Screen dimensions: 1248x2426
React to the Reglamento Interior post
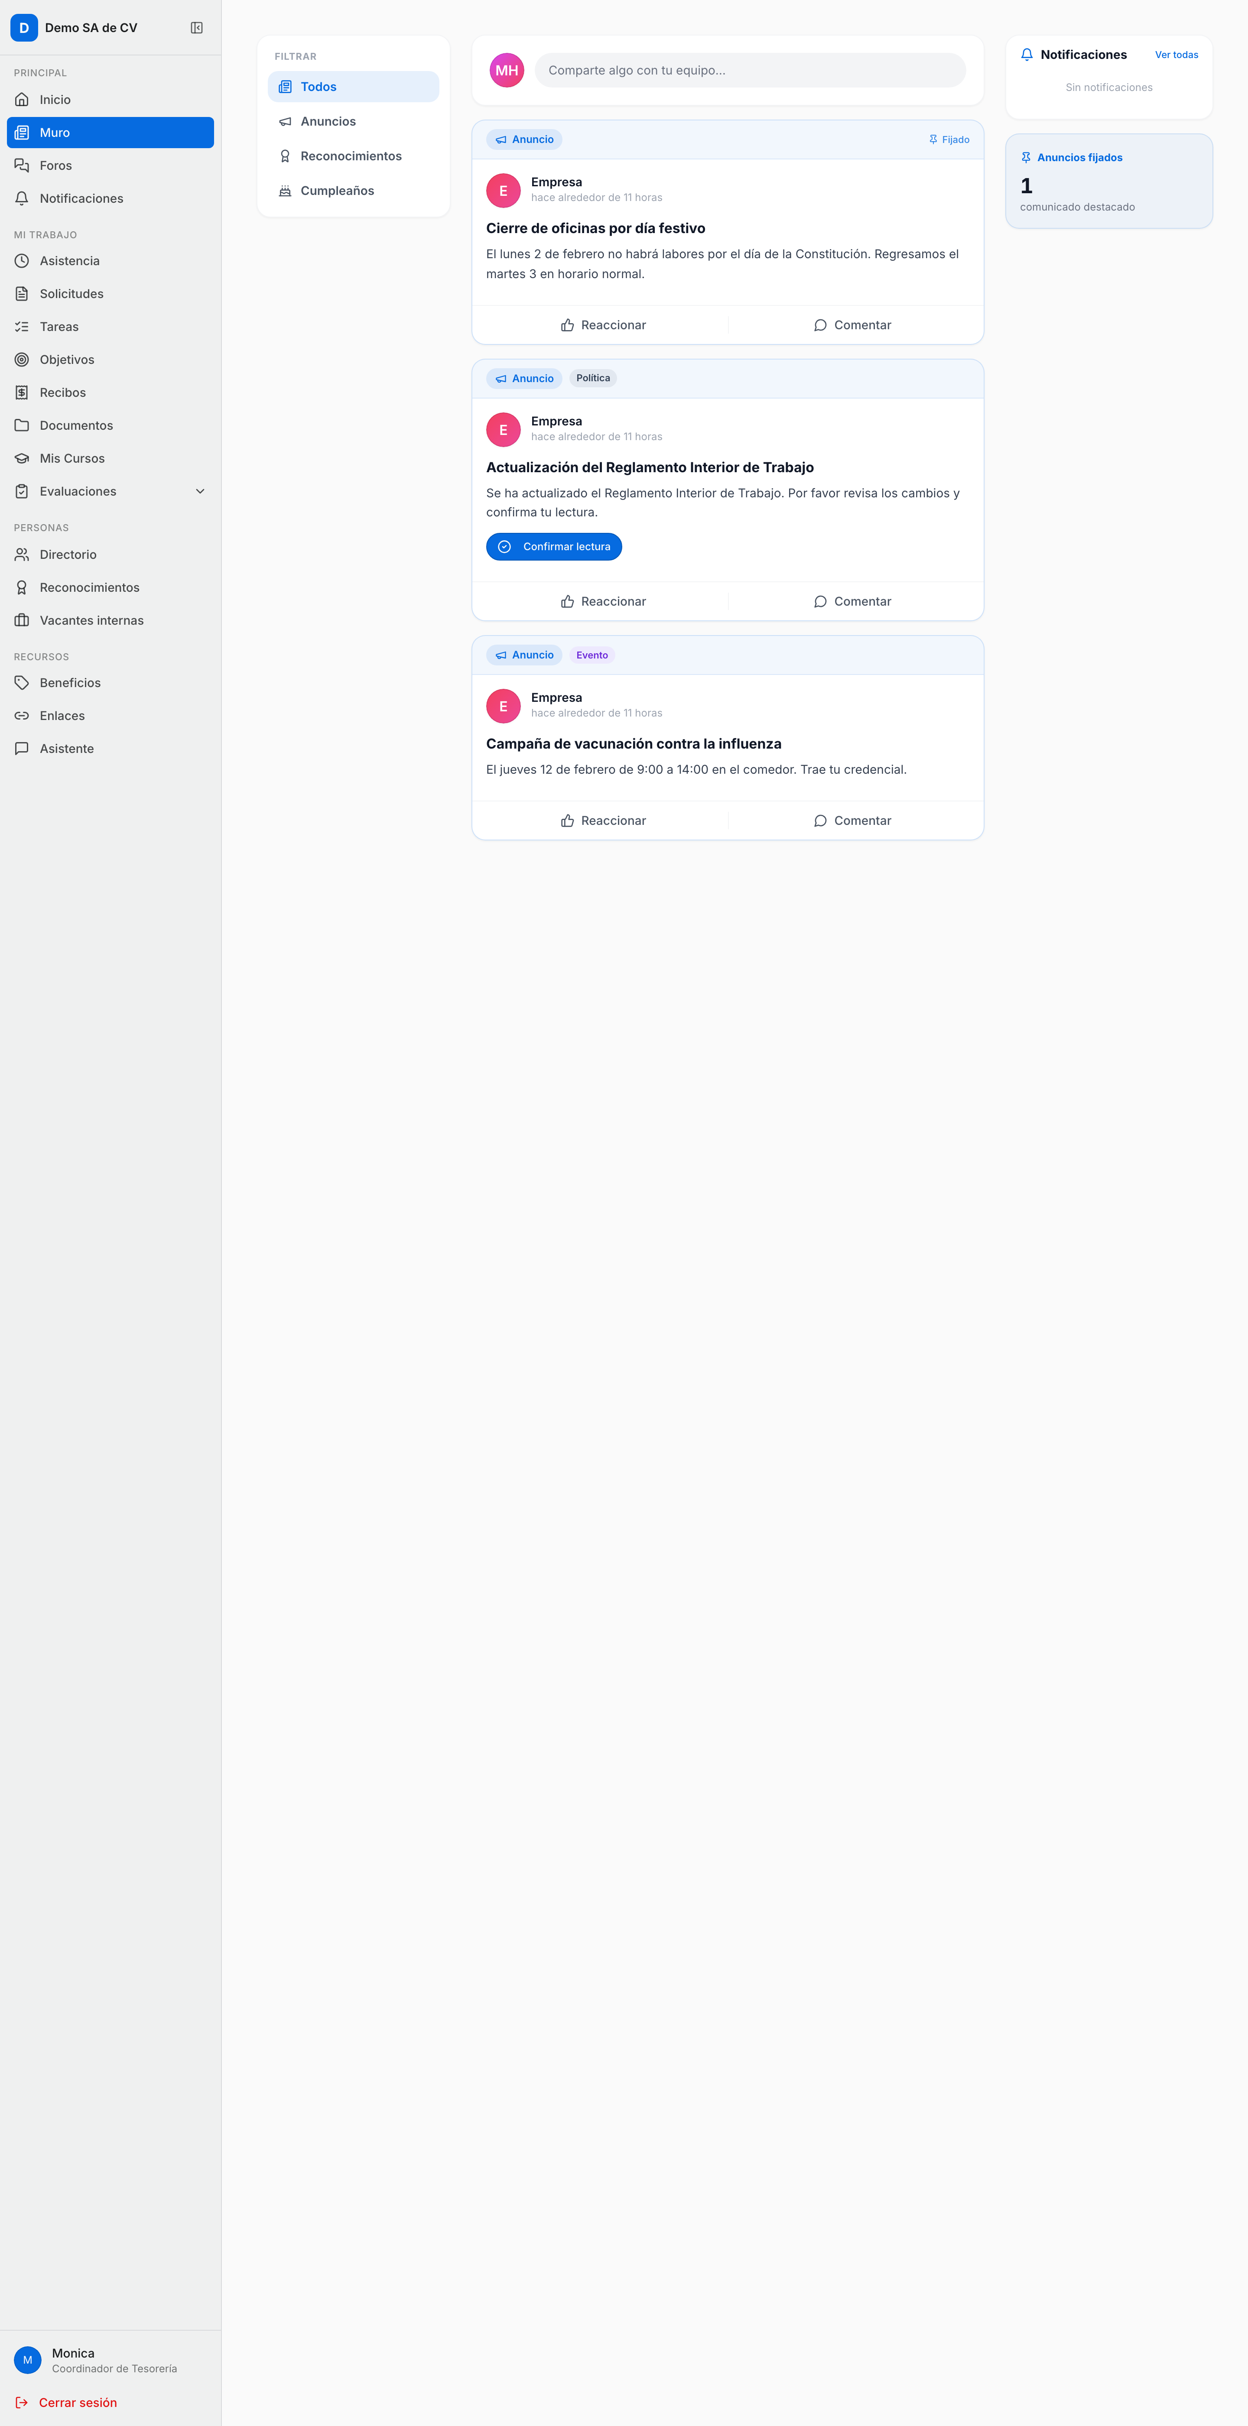click(x=603, y=602)
